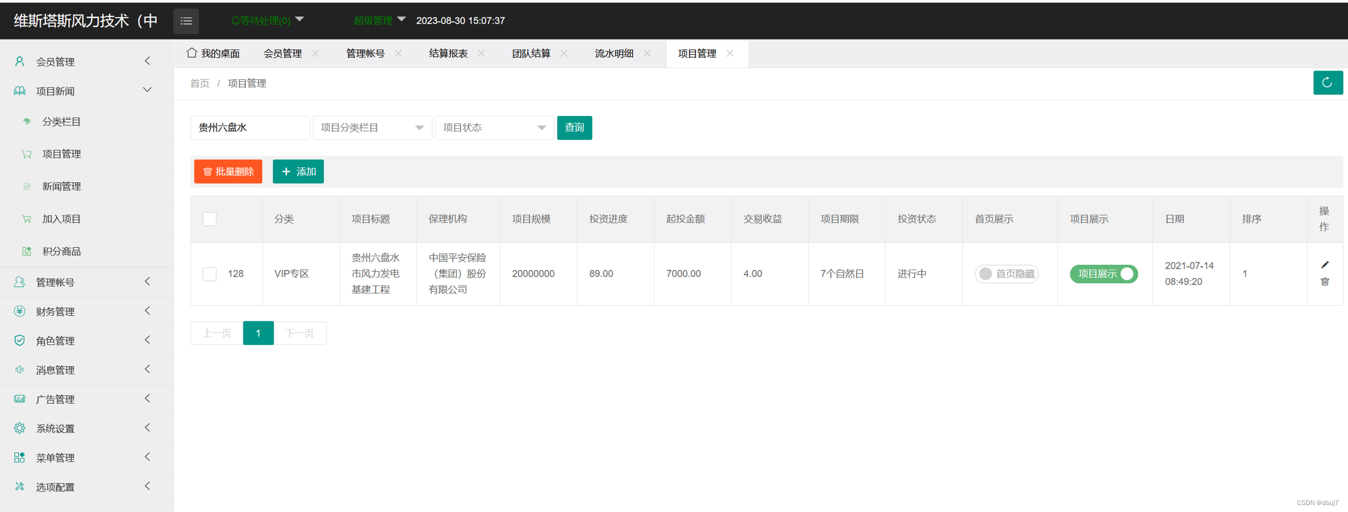Open the 等待处理(0) dropdown in header
Image resolution: width=1348 pixels, height=512 pixels.
(267, 21)
